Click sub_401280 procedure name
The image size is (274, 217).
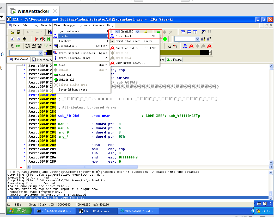click(69, 116)
